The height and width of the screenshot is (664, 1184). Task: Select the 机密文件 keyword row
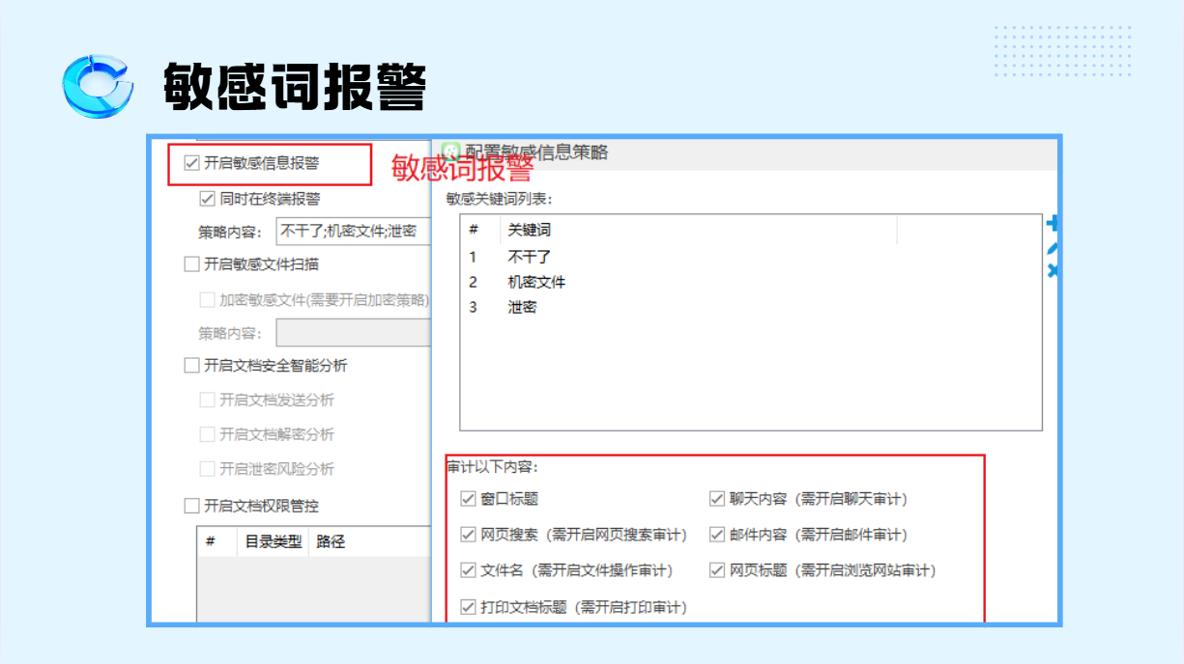[536, 282]
